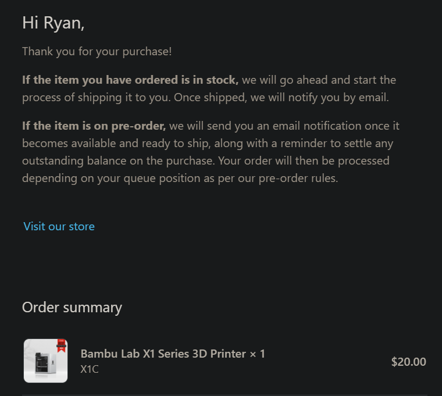Click the bold pre-order sentence opening

[x=94, y=126]
